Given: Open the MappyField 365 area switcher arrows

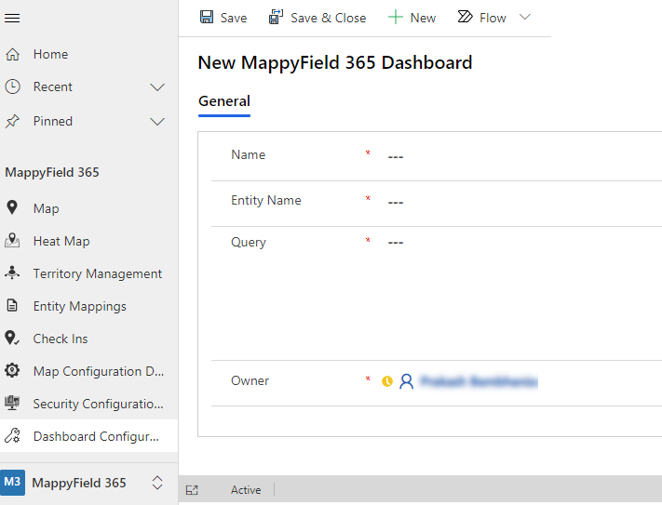Looking at the screenshot, I should pos(157,483).
